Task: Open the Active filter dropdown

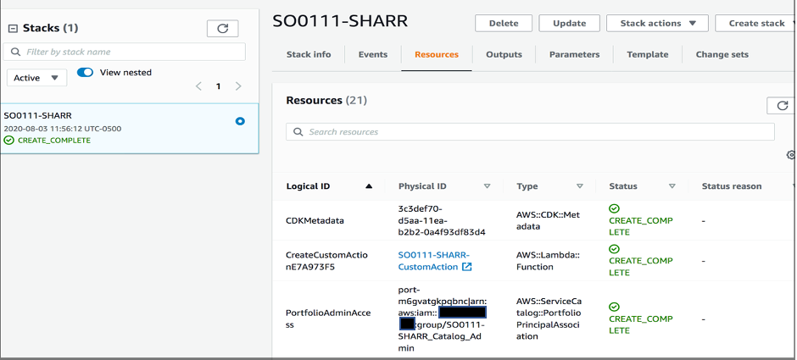Action: [36, 78]
